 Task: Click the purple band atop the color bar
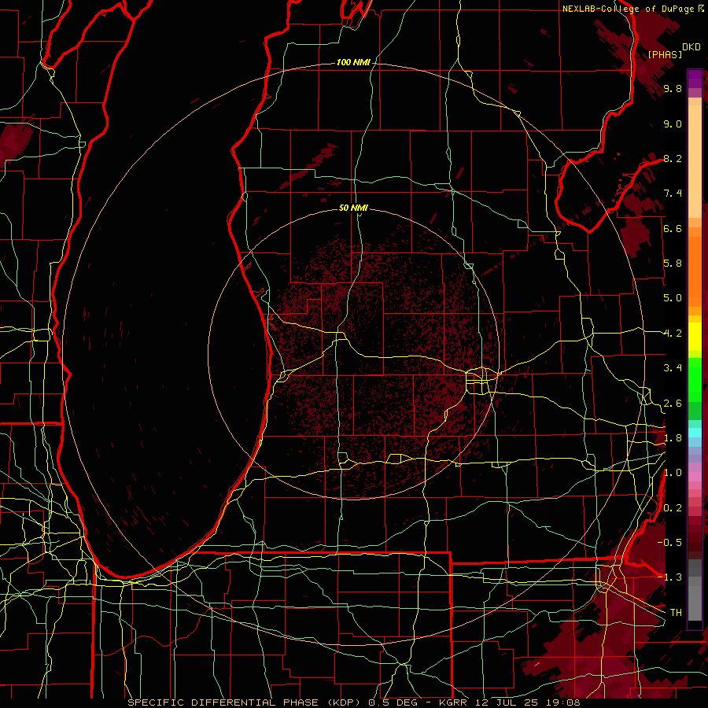click(695, 79)
